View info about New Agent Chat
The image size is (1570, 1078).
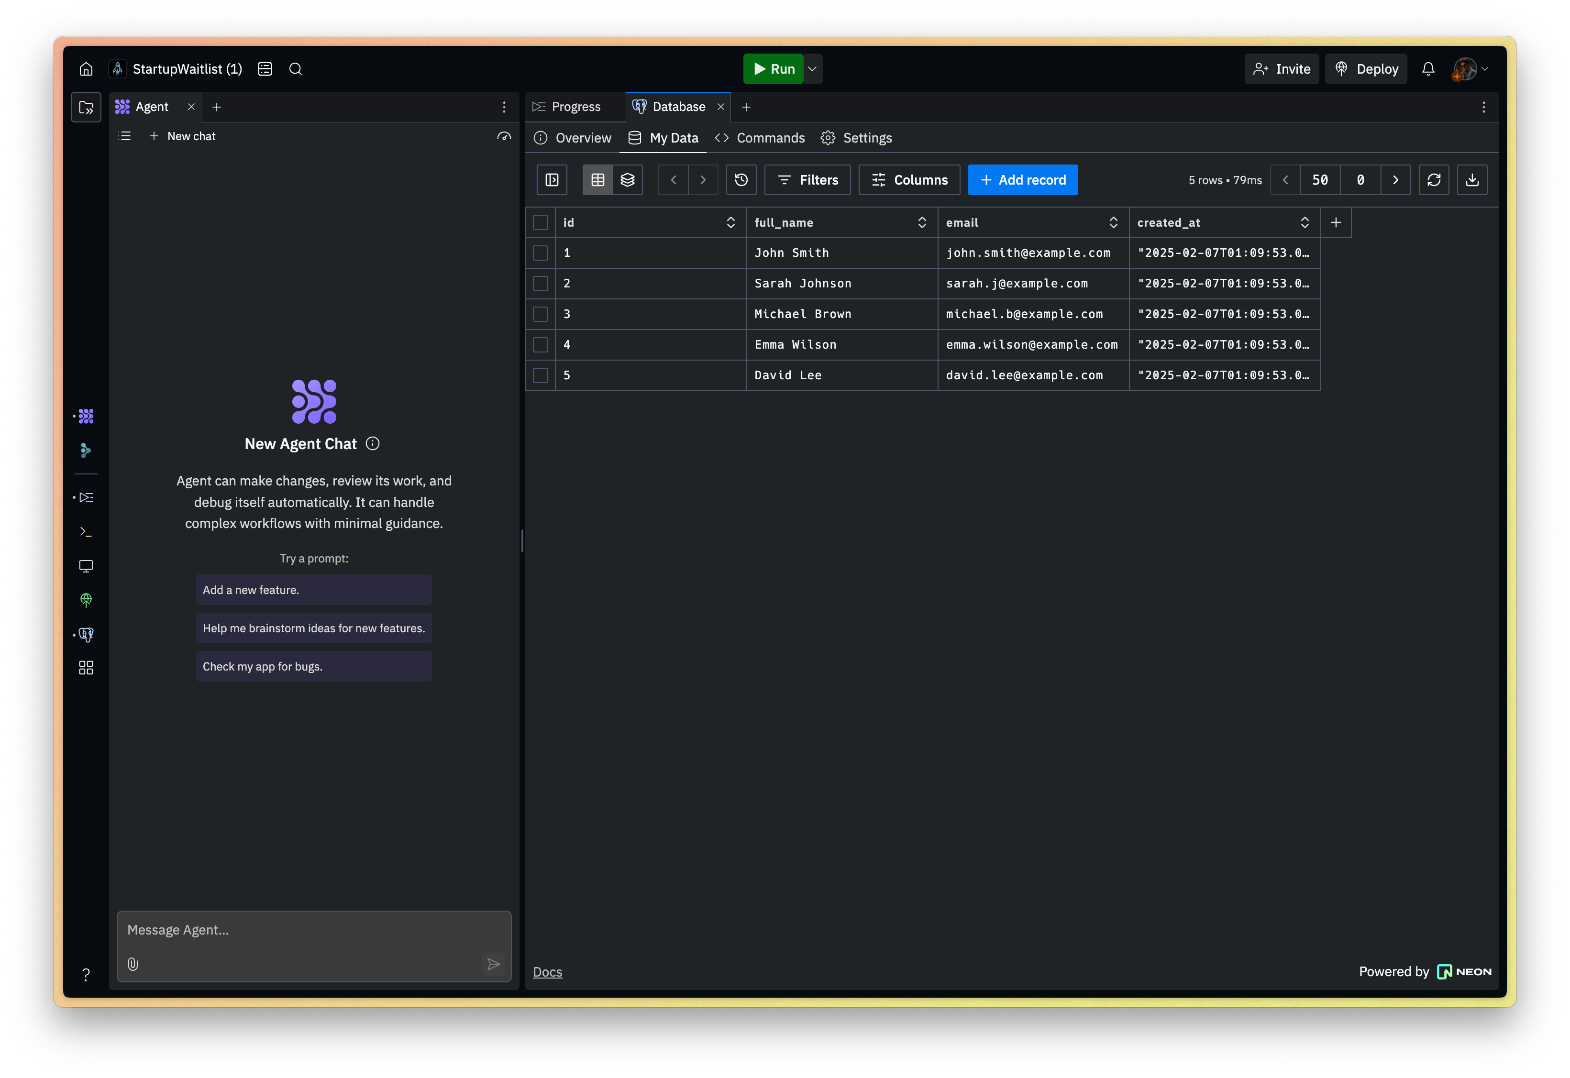[x=373, y=443]
